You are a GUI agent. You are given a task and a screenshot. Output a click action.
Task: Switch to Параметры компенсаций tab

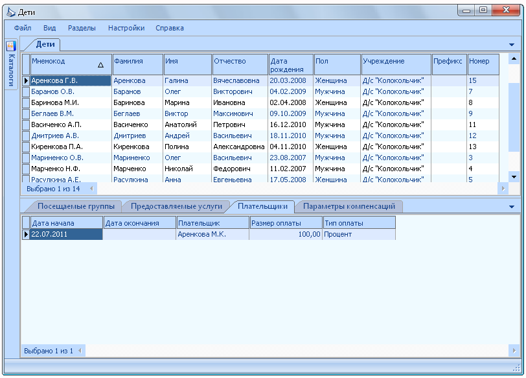[x=349, y=206]
